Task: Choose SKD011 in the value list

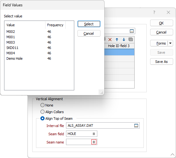Action: pos(12,48)
